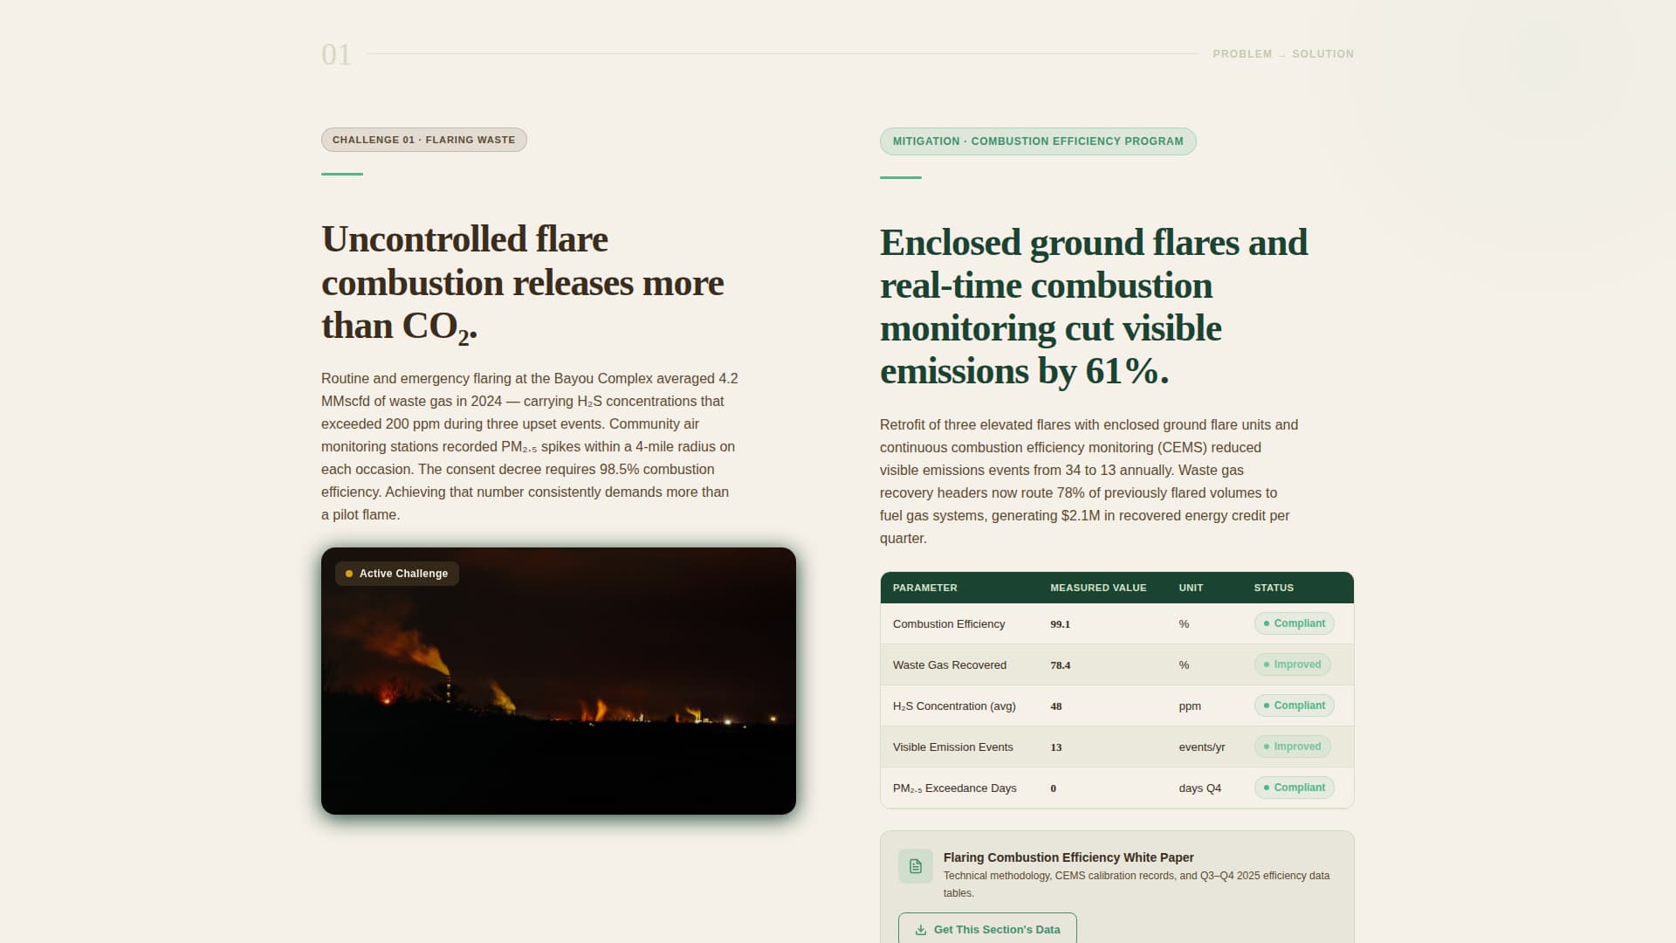Select the PROBLEM tab in the header

tap(1242, 53)
